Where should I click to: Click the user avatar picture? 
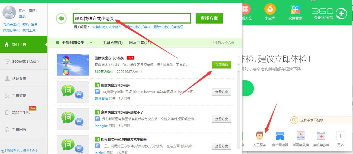coord(9,12)
